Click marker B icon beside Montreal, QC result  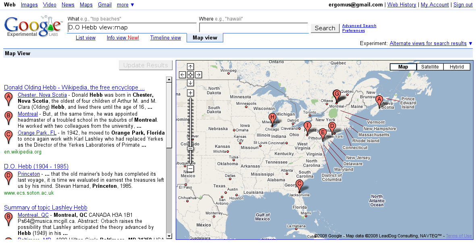pos(8,219)
